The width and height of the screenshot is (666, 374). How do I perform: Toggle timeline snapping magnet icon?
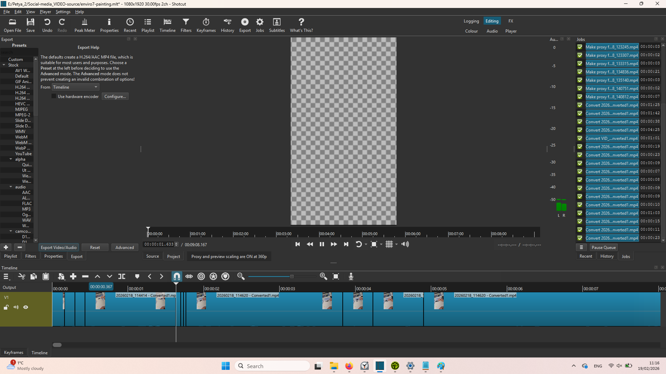177,276
